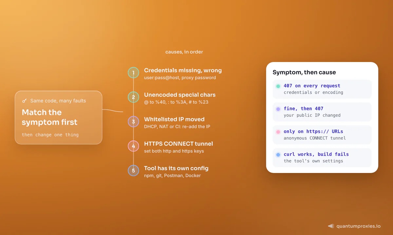Image resolution: width=393 pixels, height=235 pixels.
Task: Click "your public IP changed"
Action: pyautogui.click(x=312, y=115)
